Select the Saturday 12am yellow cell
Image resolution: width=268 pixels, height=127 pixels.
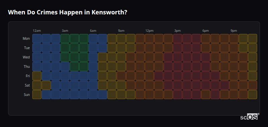tap(37, 85)
